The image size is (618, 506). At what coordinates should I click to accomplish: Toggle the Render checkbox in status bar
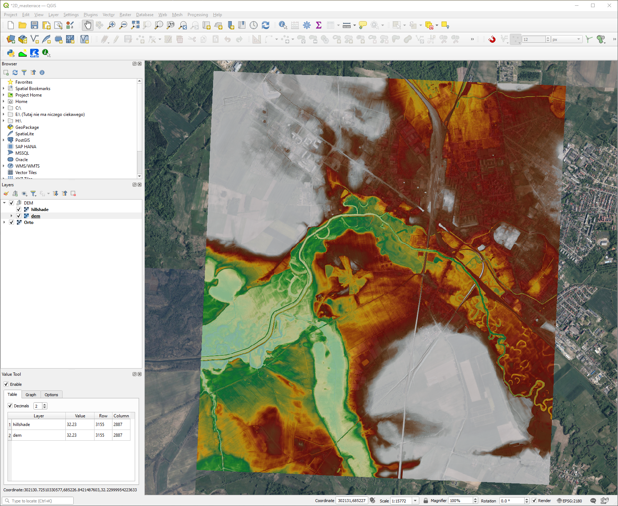(x=534, y=501)
